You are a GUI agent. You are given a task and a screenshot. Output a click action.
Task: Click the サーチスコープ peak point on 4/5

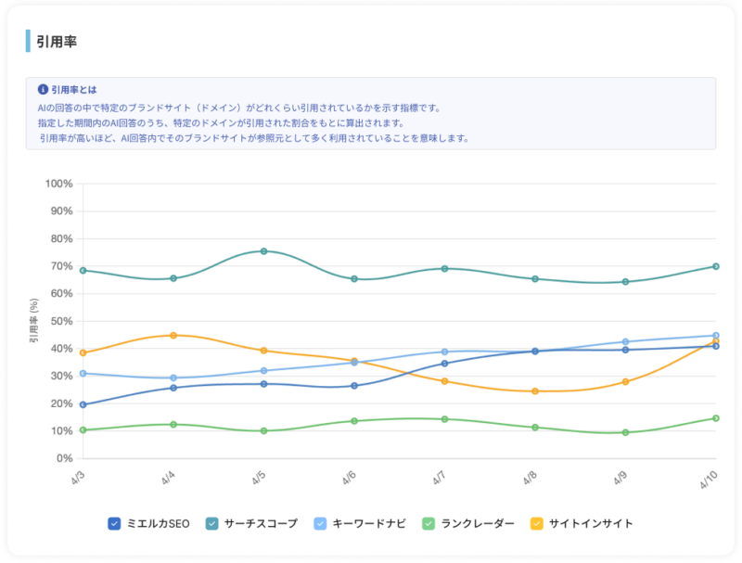pos(264,251)
